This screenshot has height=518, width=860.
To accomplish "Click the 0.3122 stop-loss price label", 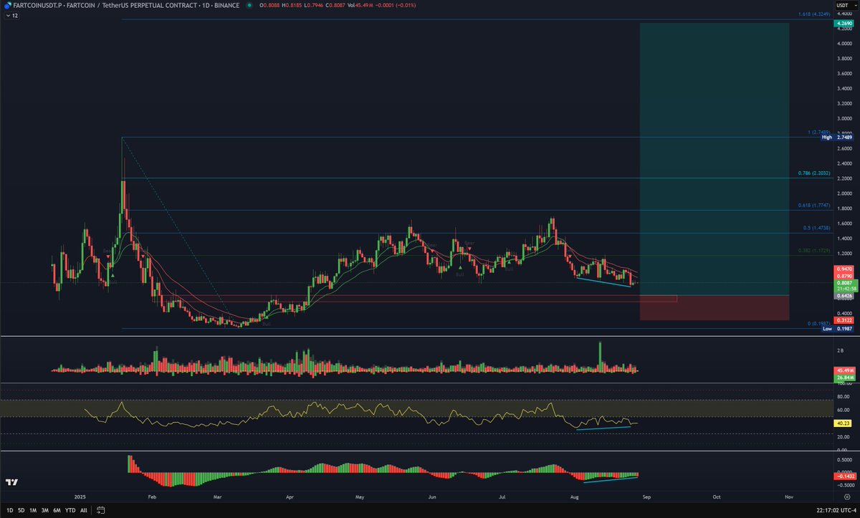I will coord(844,320).
